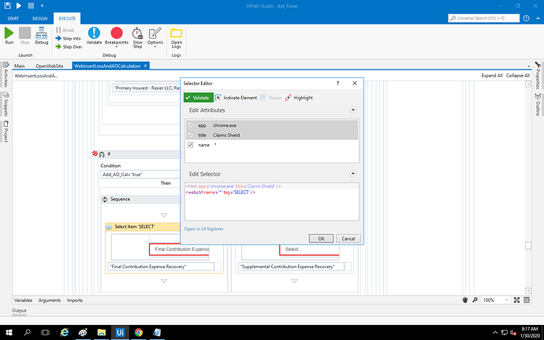Open the Properties panel on right edge

[538, 76]
